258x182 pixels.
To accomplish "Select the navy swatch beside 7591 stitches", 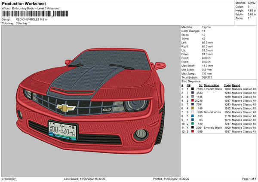I will pyautogui.click(x=193, y=104).
